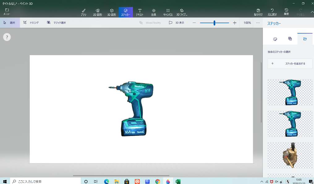Open the 履歴 (History) panel
The height and width of the screenshot is (184, 314).
click(x=286, y=12)
